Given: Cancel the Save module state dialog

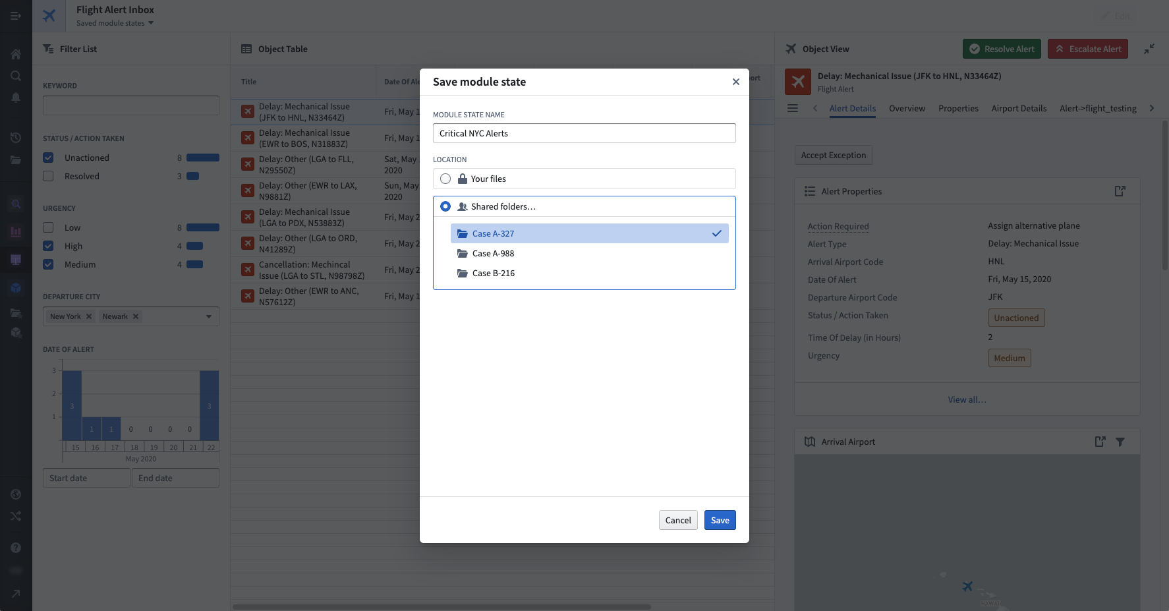Looking at the screenshot, I should (x=678, y=520).
